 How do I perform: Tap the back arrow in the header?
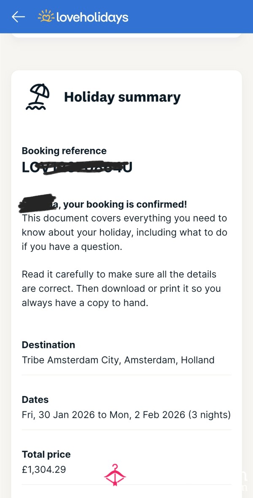18,17
